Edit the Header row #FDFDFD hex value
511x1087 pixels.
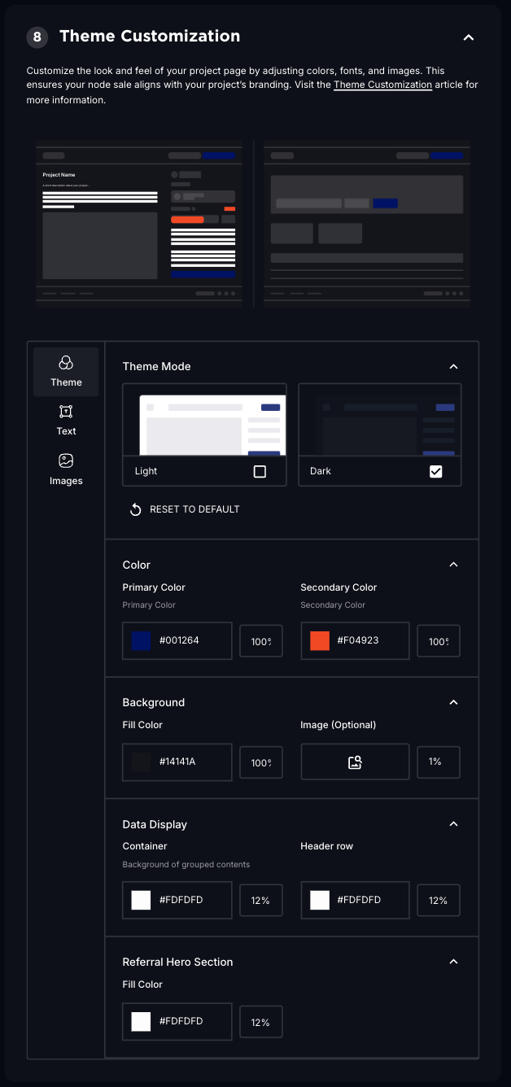tap(359, 900)
